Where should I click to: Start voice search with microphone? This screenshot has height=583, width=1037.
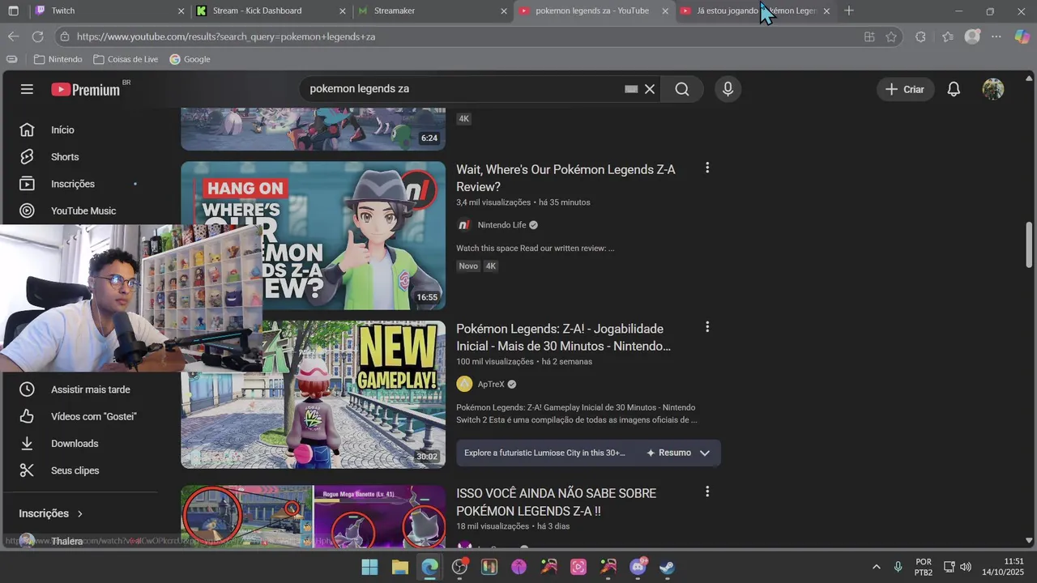pos(728,89)
